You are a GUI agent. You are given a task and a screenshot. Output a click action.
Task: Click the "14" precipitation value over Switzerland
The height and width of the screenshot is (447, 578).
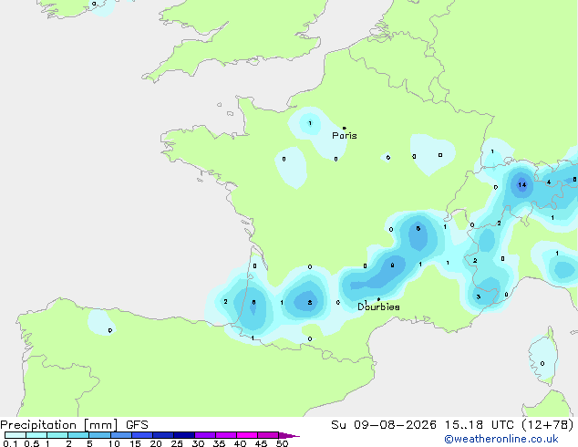pos(522,185)
